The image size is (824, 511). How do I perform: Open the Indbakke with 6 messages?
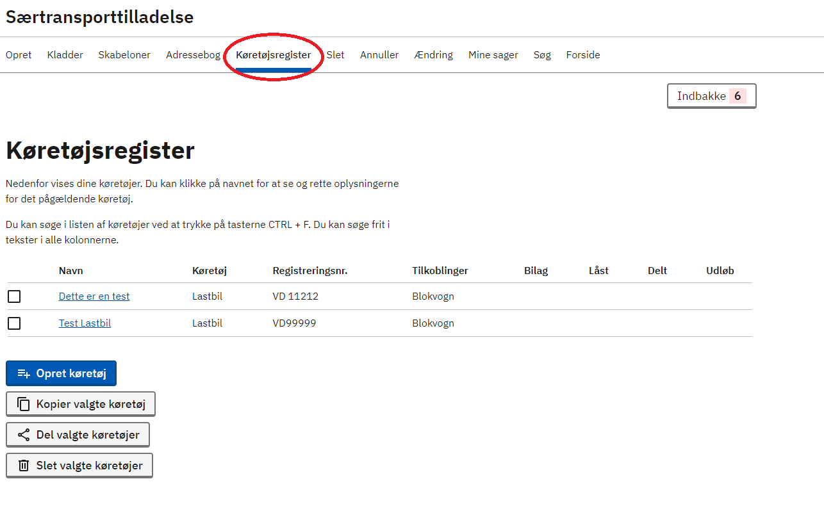[711, 96]
